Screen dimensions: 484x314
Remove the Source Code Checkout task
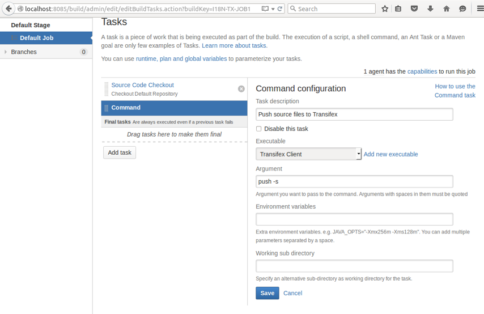241,89
